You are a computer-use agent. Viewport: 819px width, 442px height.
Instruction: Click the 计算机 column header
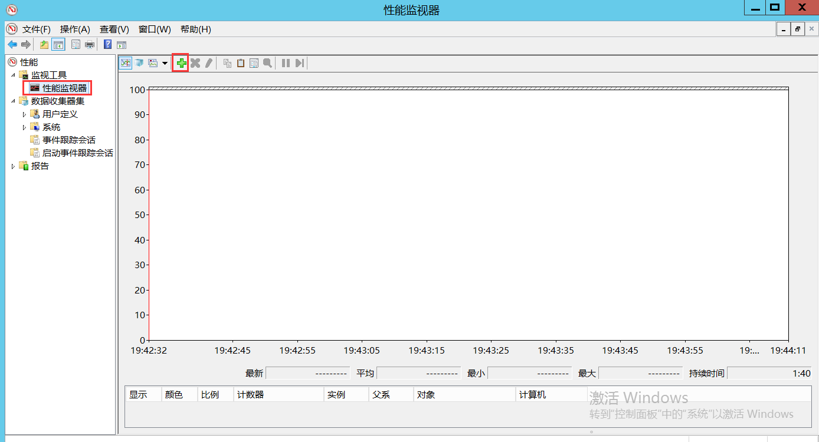[552, 395]
